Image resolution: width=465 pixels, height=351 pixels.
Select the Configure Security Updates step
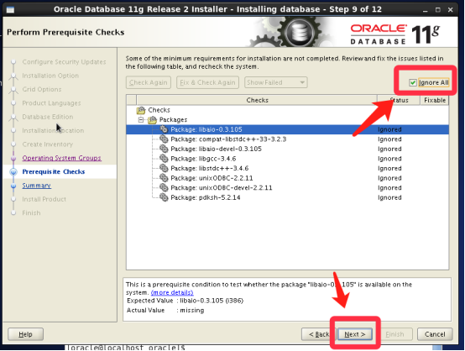coord(64,62)
